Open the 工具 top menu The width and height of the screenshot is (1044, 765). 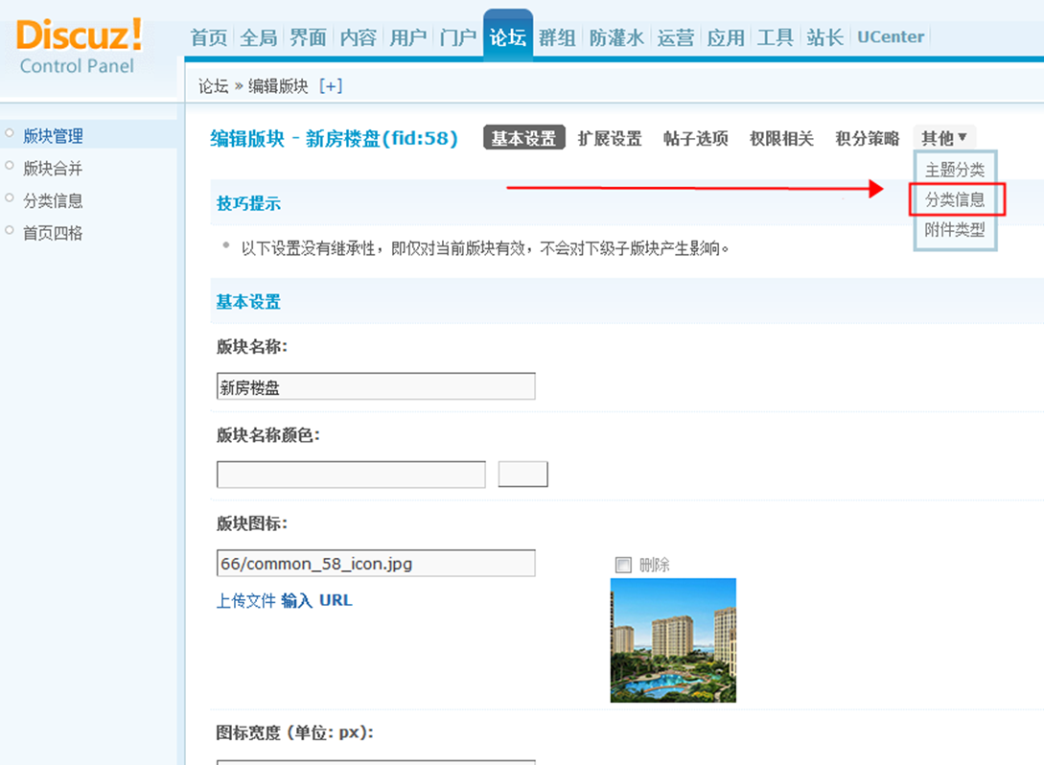(775, 38)
